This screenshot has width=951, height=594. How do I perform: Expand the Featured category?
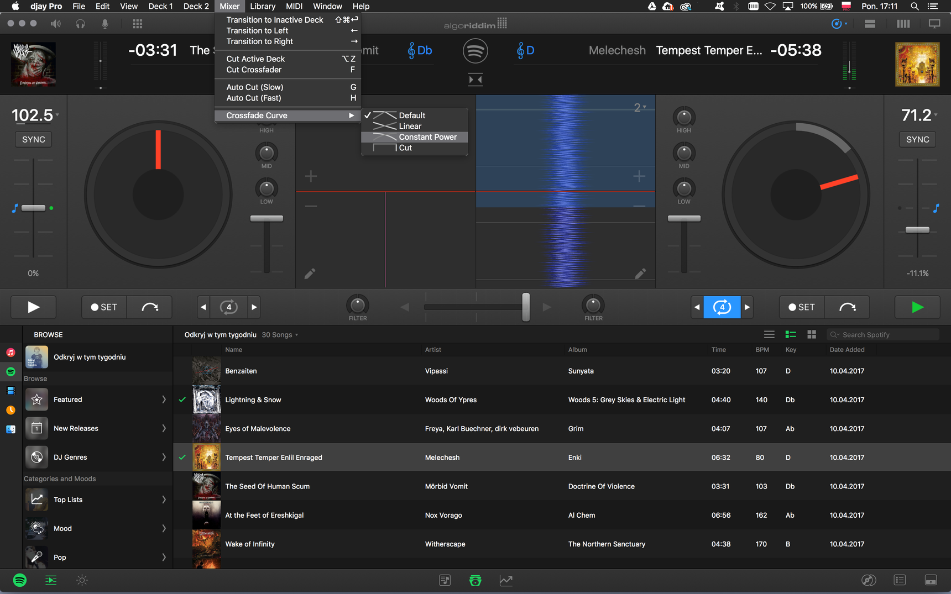[x=164, y=399]
